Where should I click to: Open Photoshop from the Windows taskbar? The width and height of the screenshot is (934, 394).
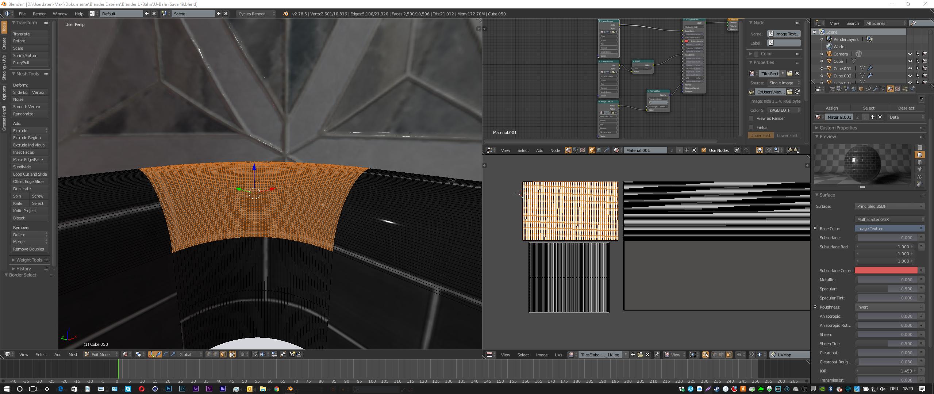[x=168, y=389]
